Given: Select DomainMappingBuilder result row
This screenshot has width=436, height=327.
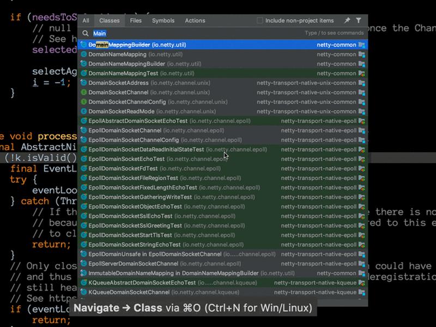Looking at the screenshot, I should click(x=222, y=45).
